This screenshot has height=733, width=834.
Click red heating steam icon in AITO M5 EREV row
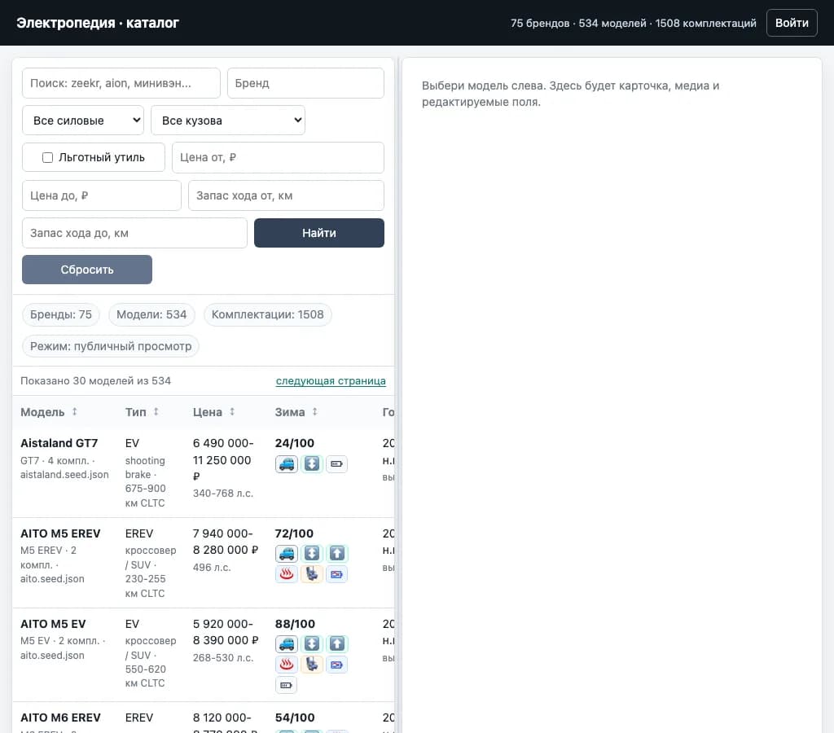(x=286, y=574)
